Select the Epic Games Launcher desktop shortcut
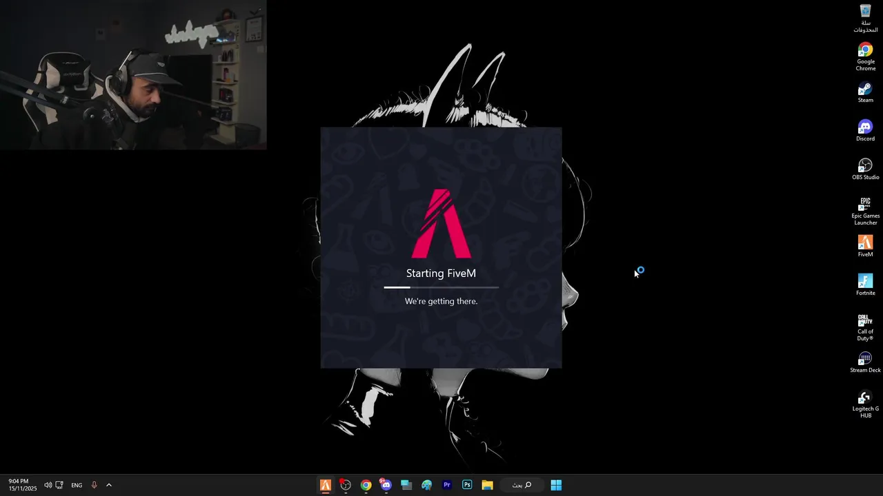883x496 pixels. pyautogui.click(x=865, y=211)
